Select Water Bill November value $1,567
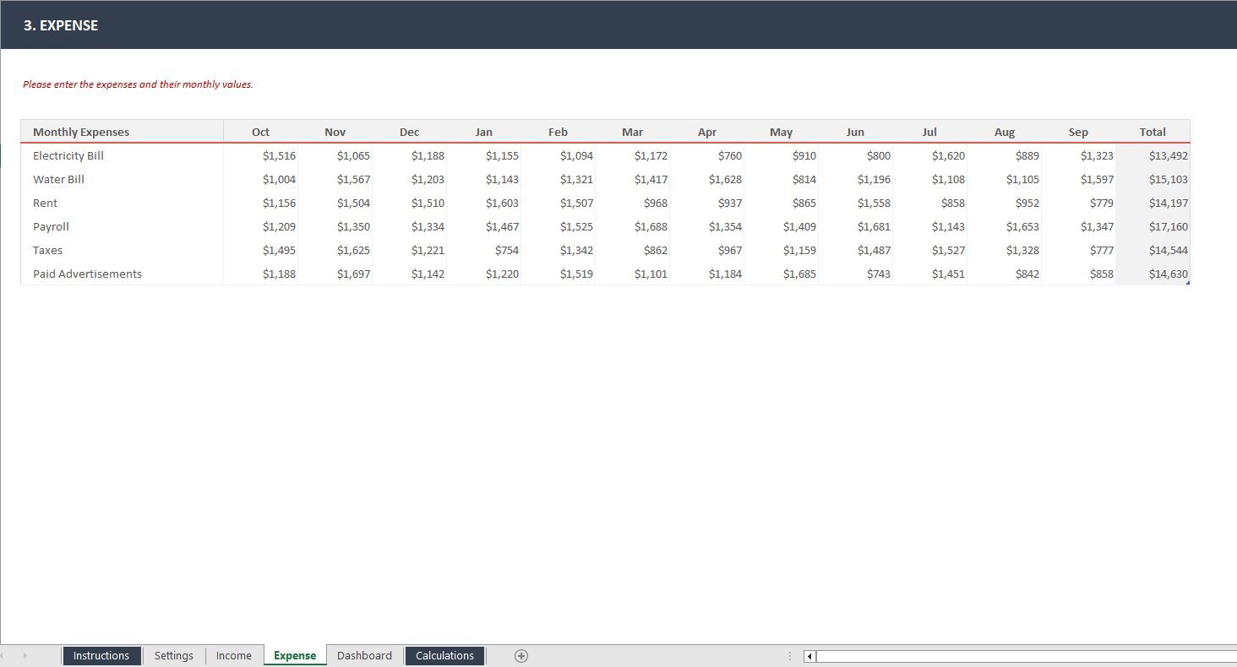 (x=335, y=179)
